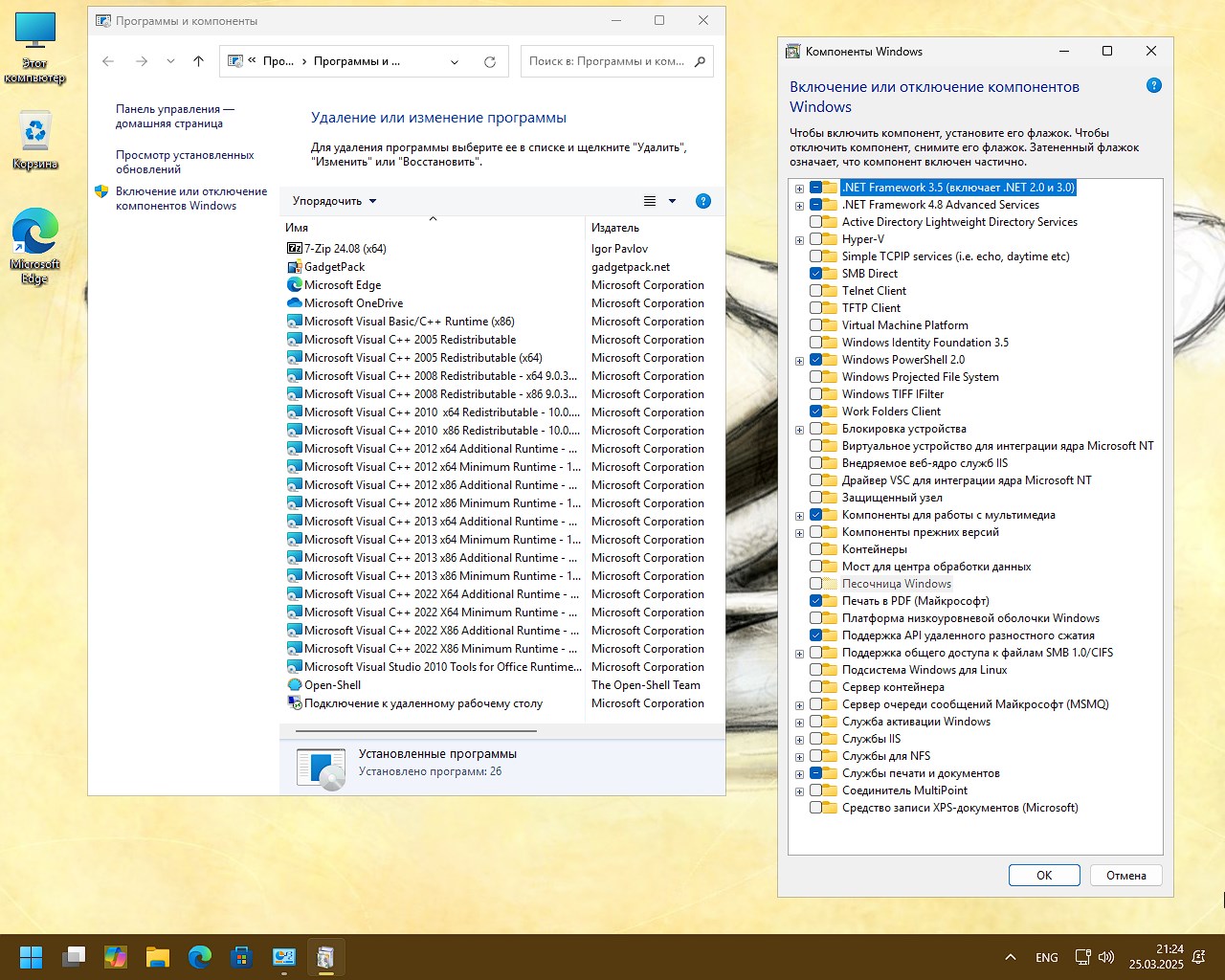Screen dimensions: 1225x980
Task: Open help in Windows Components dialog
Action: click(1154, 86)
